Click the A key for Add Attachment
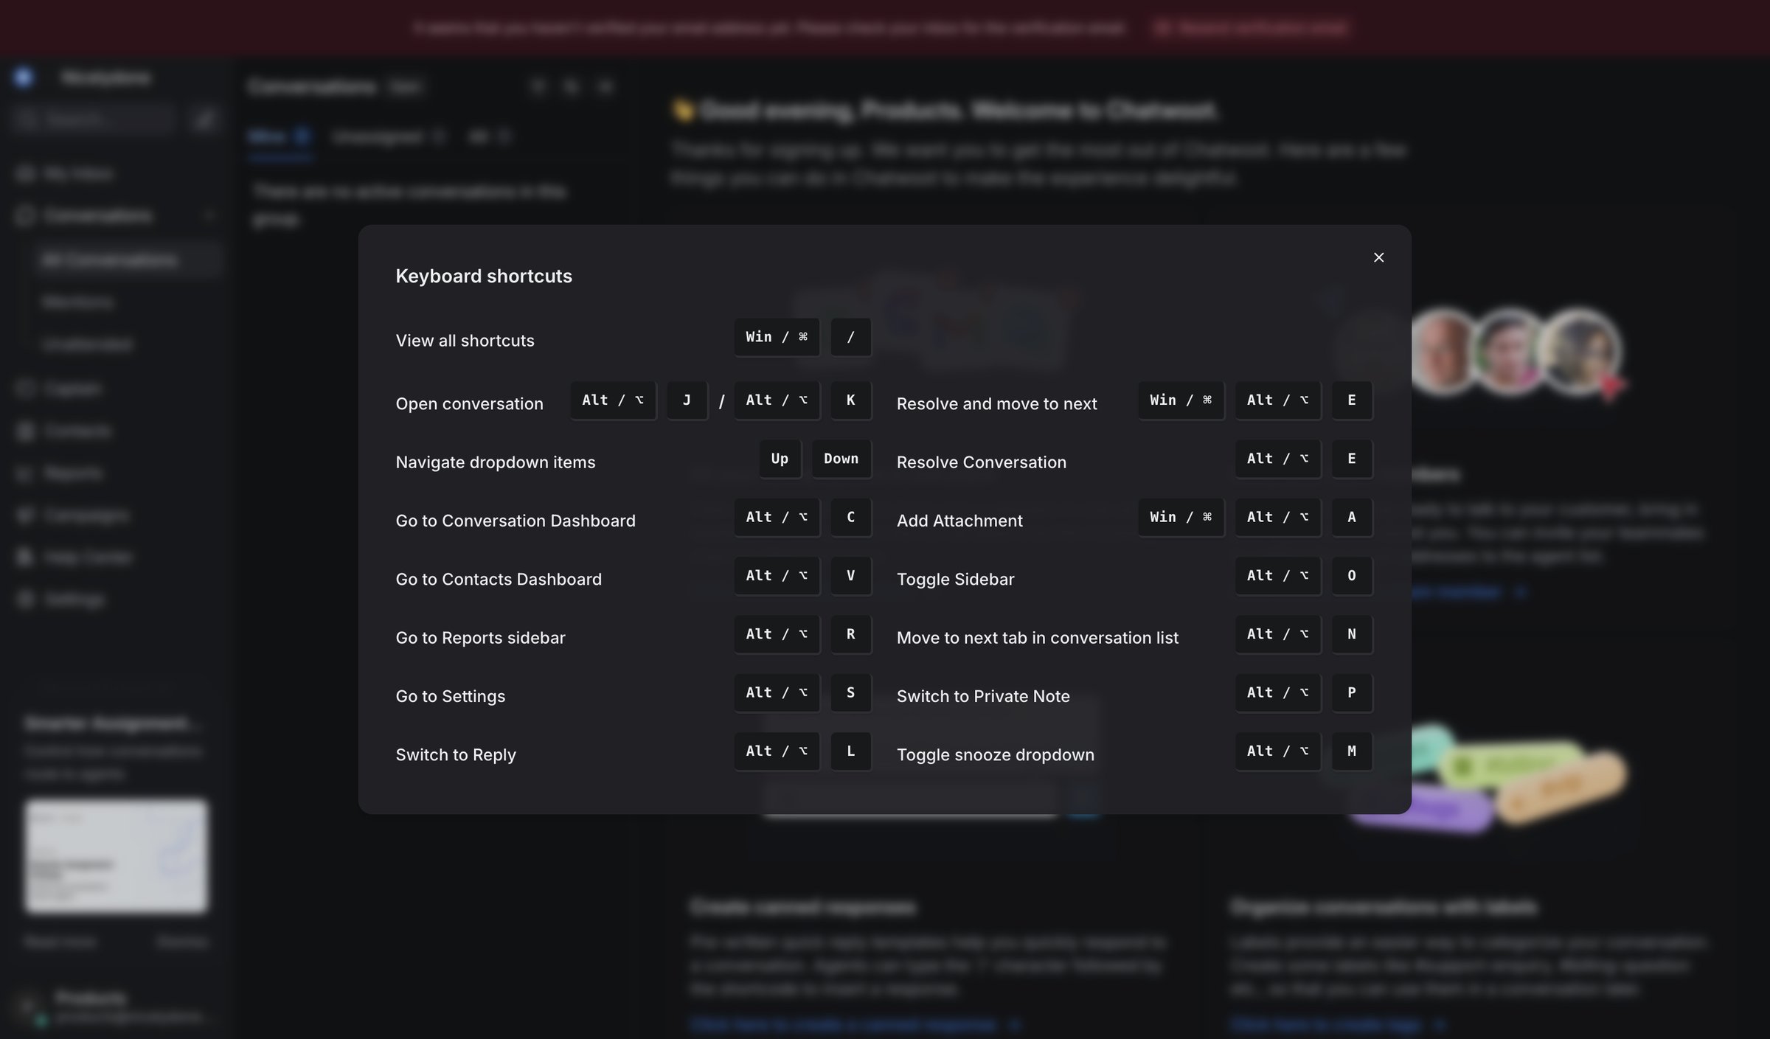Screen dimensions: 1770x1039 [1352, 517]
